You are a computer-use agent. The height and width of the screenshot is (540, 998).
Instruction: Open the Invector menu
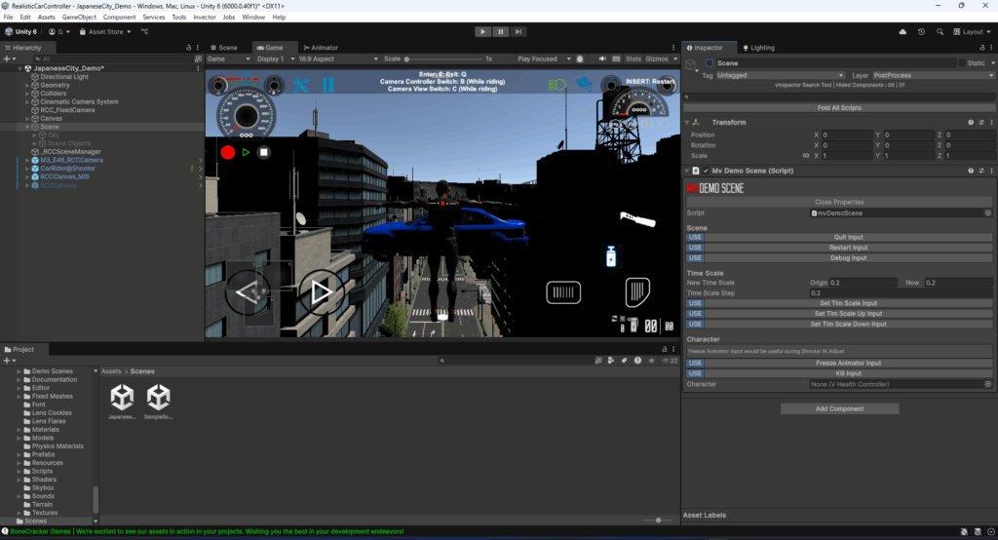coord(205,18)
